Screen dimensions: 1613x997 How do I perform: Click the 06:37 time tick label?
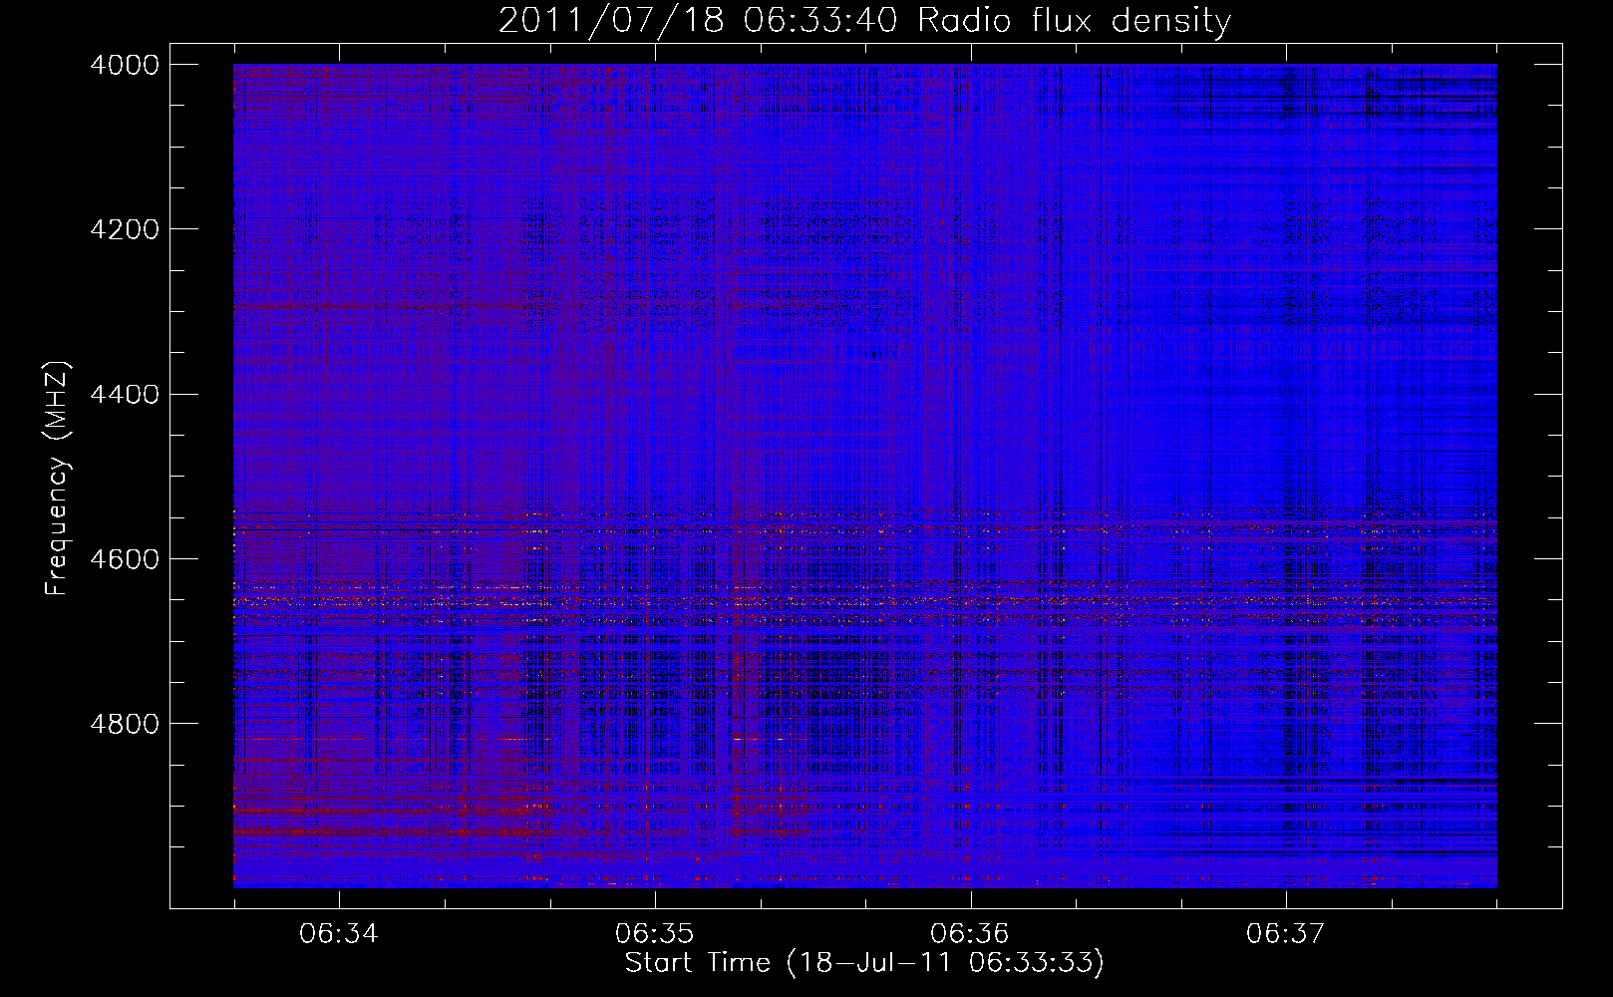pyautogui.click(x=1286, y=933)
